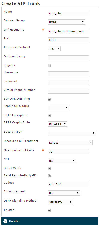Open SRTP Crypto Suite dropdown
The width and height of the screenshot is (100, 225).
(x=57, y=124)
